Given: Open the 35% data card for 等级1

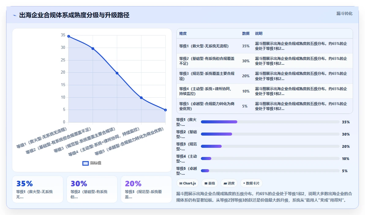Looking at the screenshot, I should pyautogui.click(x=38, y=189).
